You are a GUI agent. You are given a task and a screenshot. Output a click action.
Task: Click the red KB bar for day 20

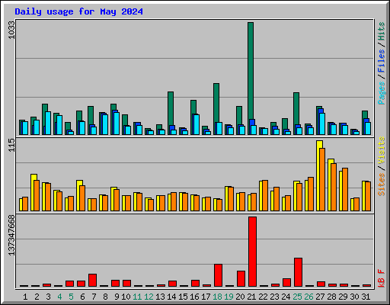click(x=241, y=278)
